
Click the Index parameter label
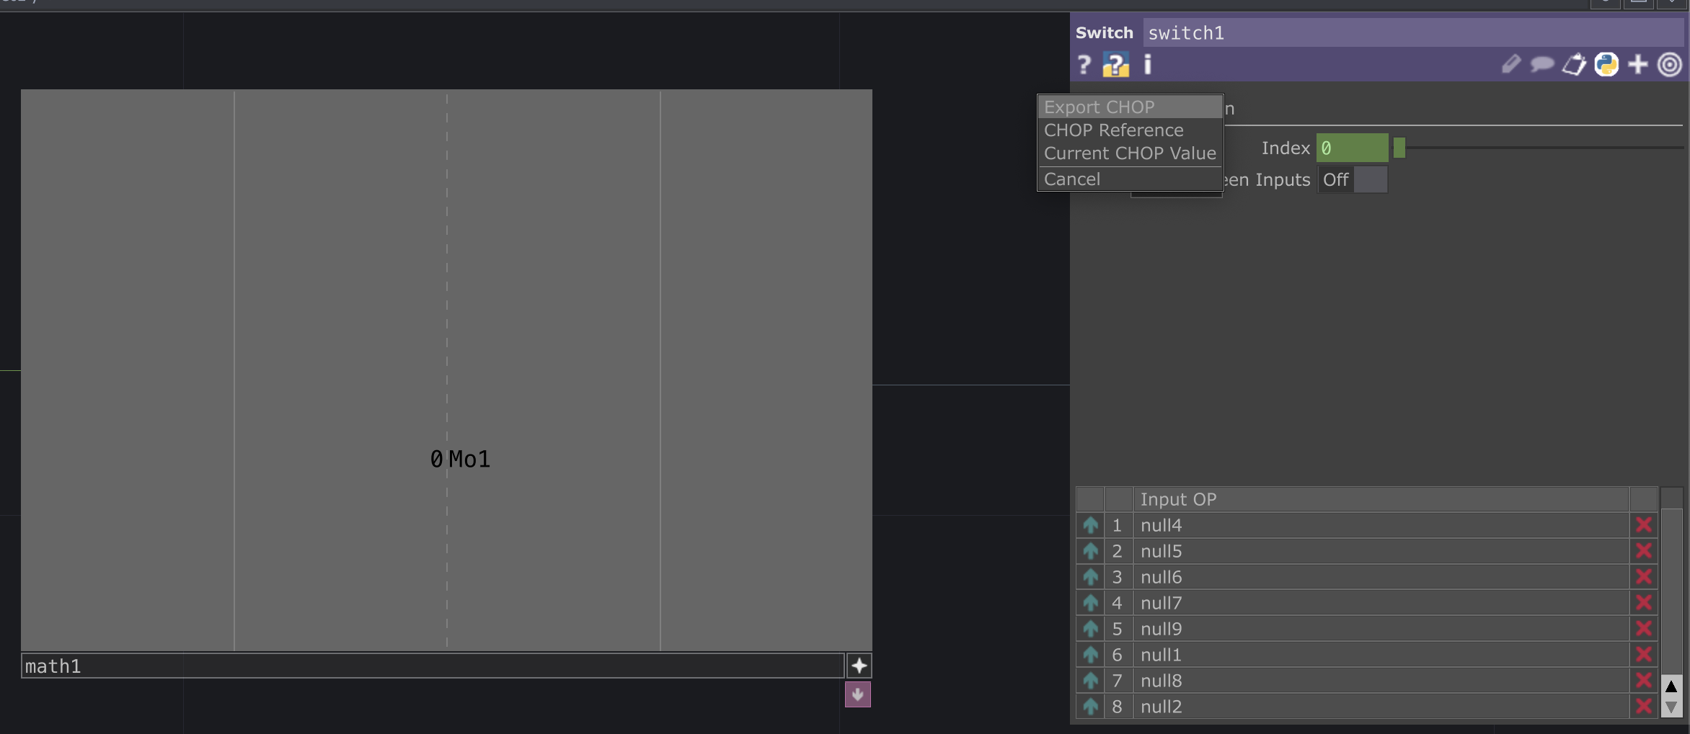point(1286,148)
